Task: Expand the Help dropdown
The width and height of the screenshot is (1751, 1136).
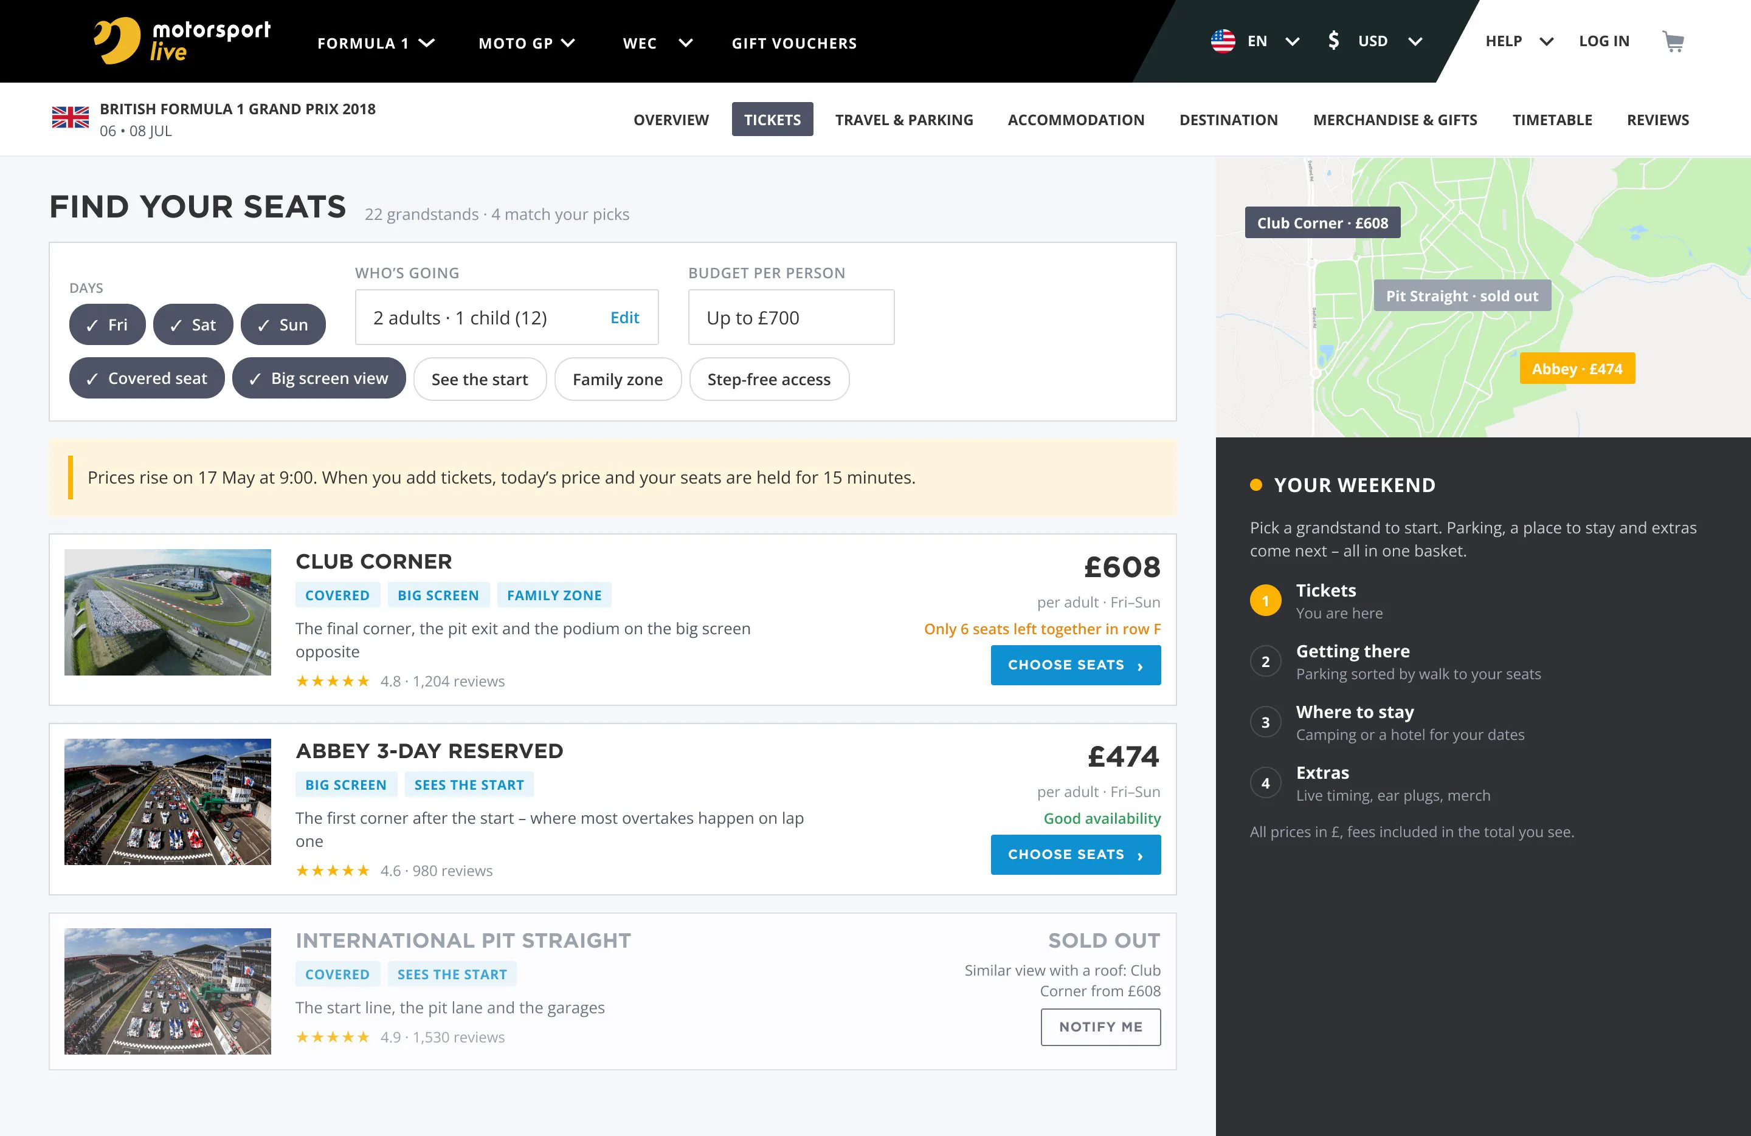Action: [1519, 41]
